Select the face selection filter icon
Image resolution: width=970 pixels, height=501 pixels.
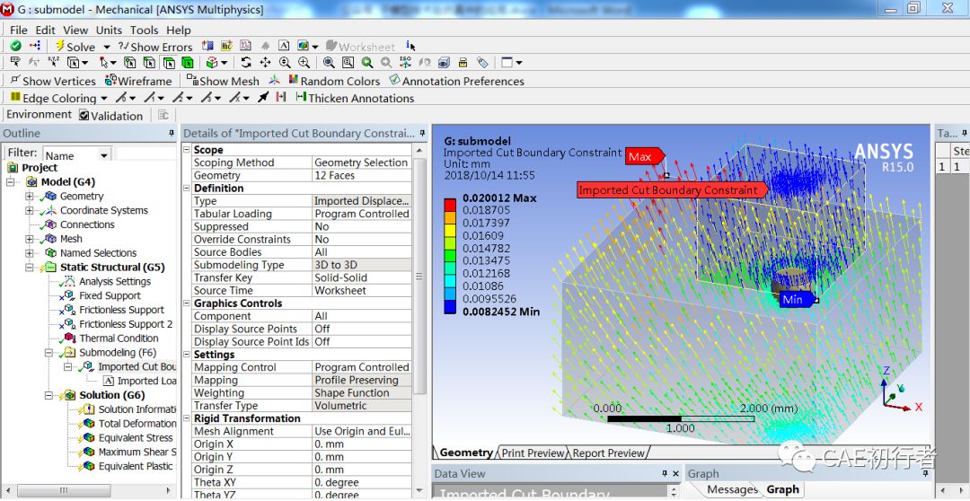click(168, 63)
